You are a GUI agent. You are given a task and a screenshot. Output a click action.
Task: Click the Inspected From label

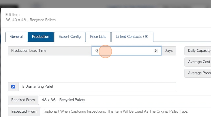(24, 112)
